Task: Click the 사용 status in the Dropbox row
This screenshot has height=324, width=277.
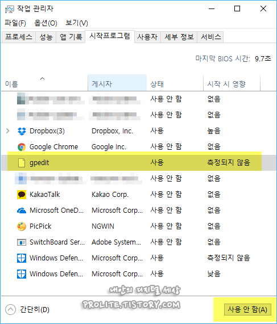Action: point(157,131)
